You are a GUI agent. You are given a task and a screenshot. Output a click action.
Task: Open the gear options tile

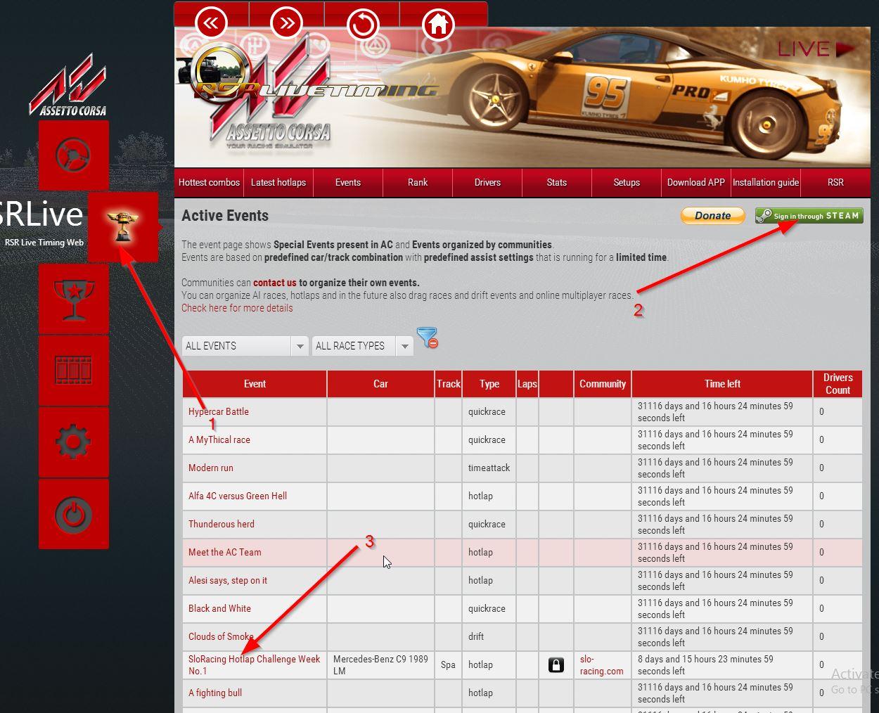point(74,442)
